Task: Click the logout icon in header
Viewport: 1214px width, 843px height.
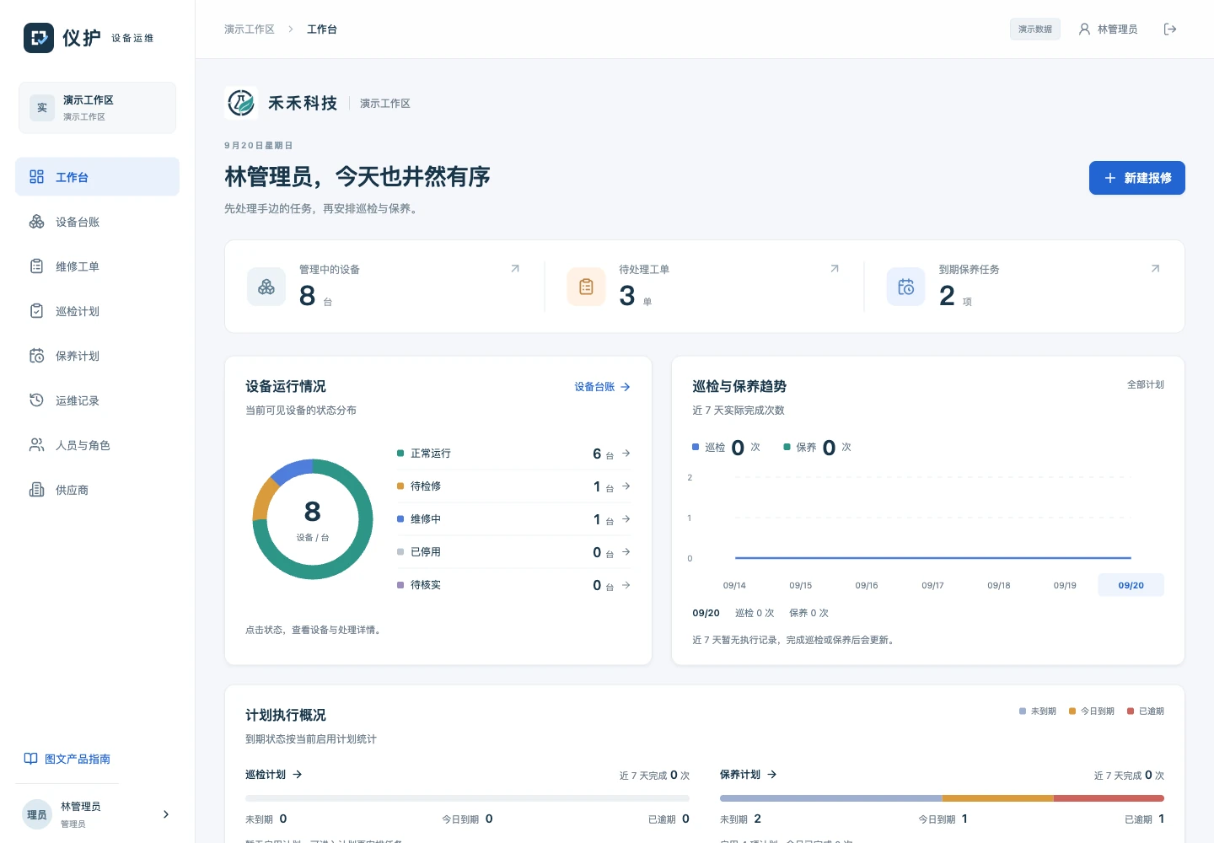Action: point(1170,30)
